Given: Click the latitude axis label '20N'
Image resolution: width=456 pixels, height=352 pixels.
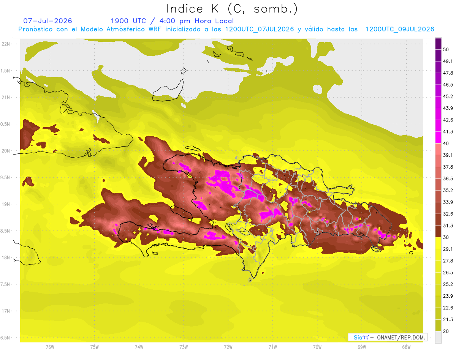Looking at the screenshot, I should [x=6, y=151].
